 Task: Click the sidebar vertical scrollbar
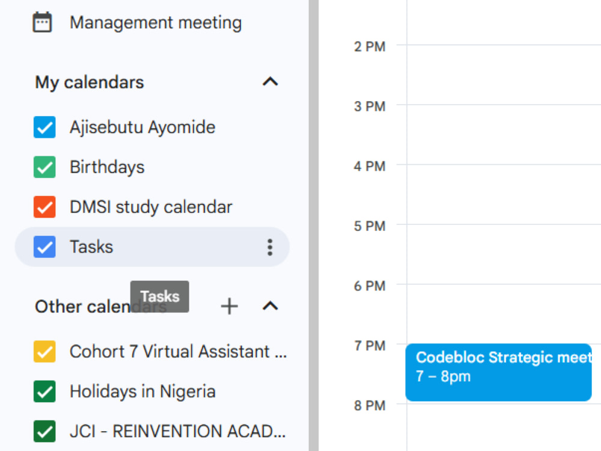coord(314,226)
